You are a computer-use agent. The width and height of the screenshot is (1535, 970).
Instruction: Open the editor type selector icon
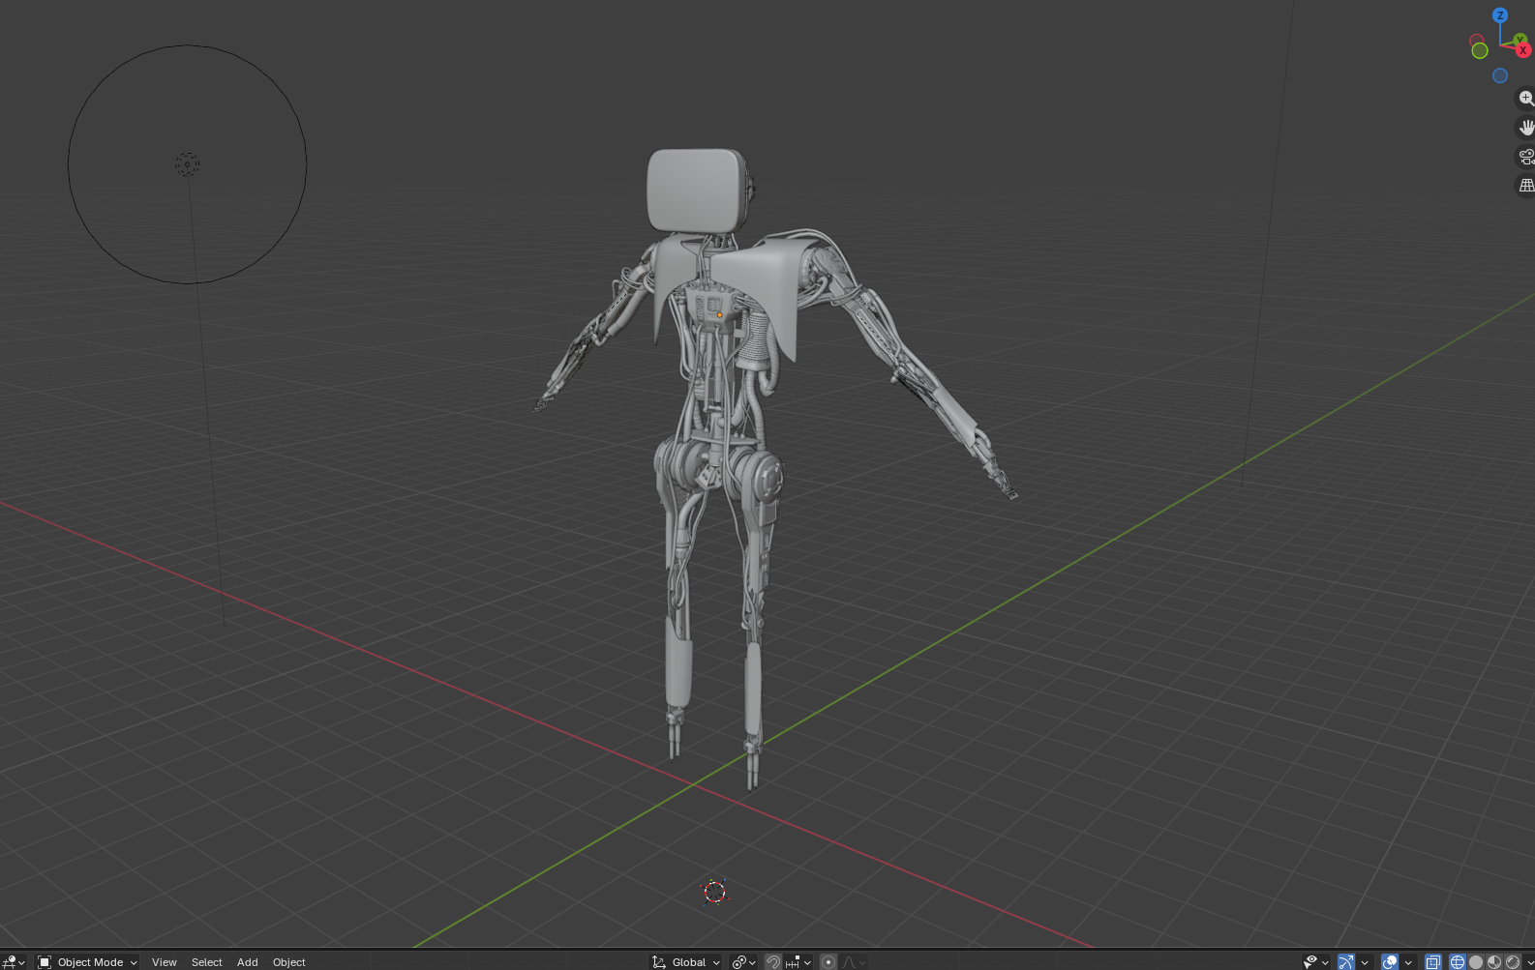click(x=12, y=962)
